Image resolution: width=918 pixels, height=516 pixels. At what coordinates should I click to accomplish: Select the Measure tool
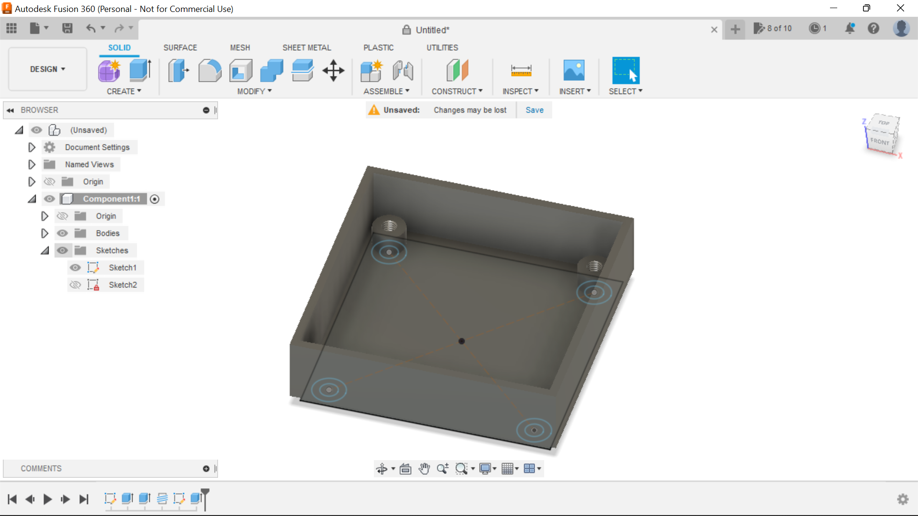pyautogui.click(x=521, y=71)
